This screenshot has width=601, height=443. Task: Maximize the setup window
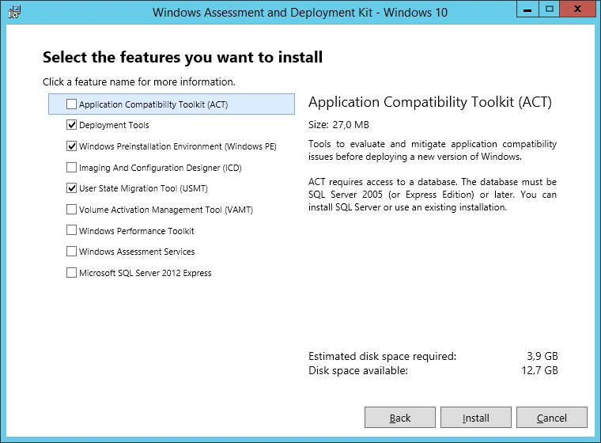pos(550,10)
